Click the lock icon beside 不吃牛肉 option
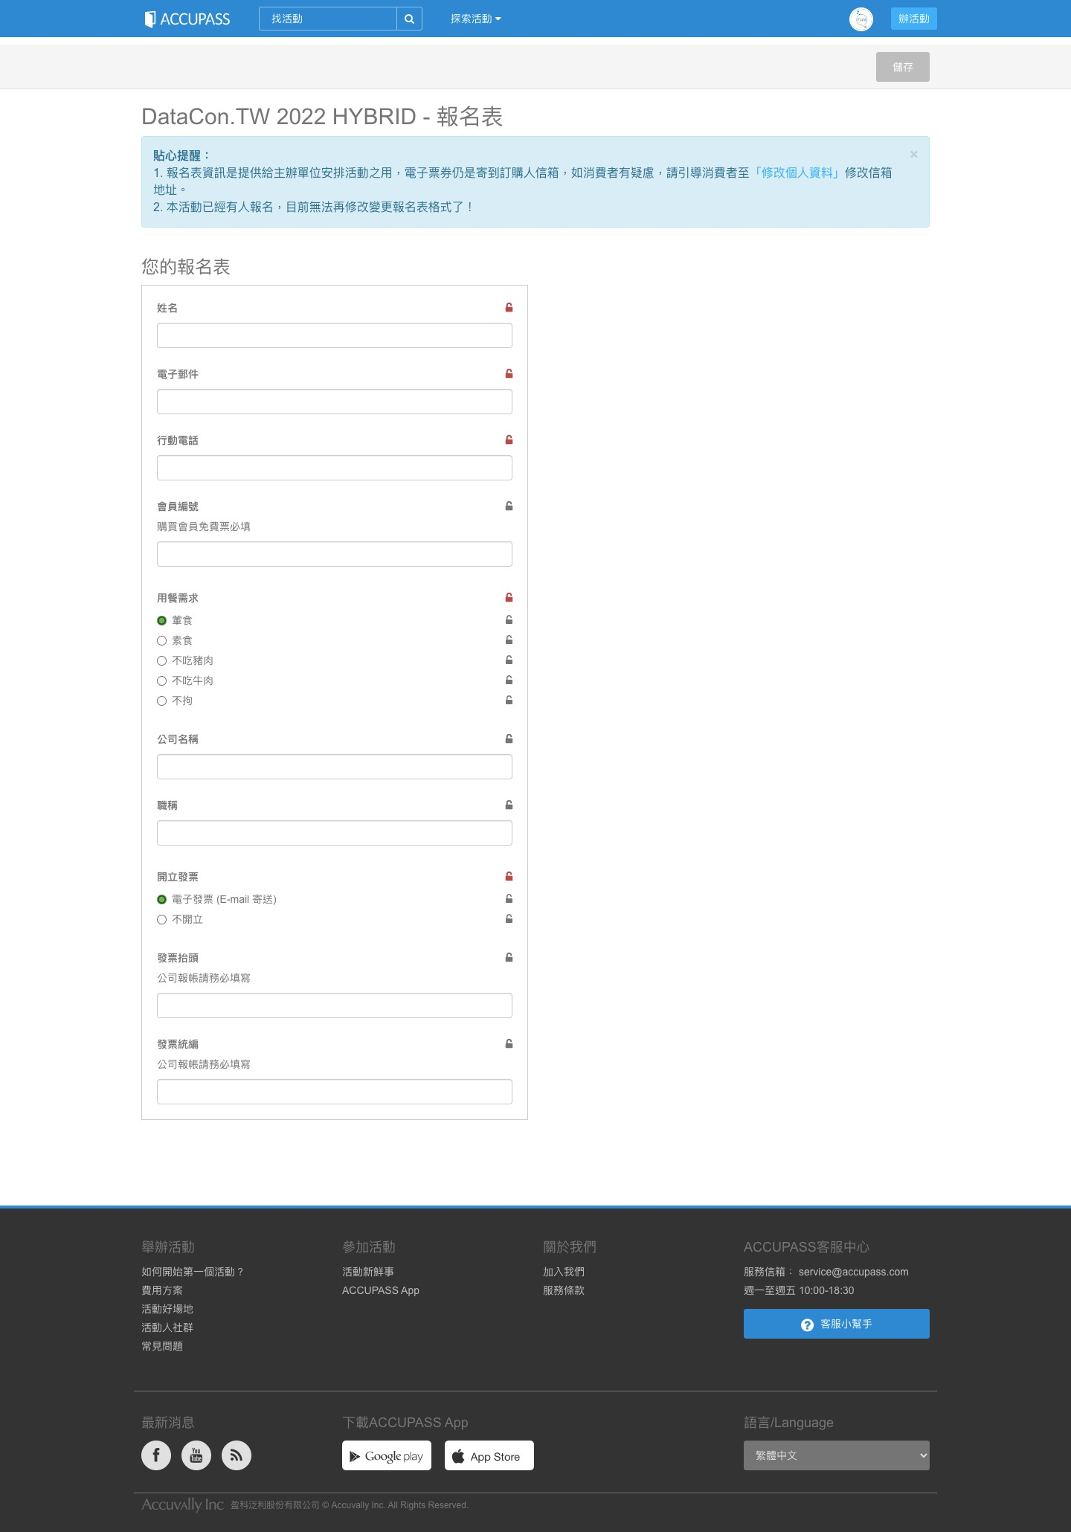Screen dimensions: 1071x1532 [x=509, y=680]
